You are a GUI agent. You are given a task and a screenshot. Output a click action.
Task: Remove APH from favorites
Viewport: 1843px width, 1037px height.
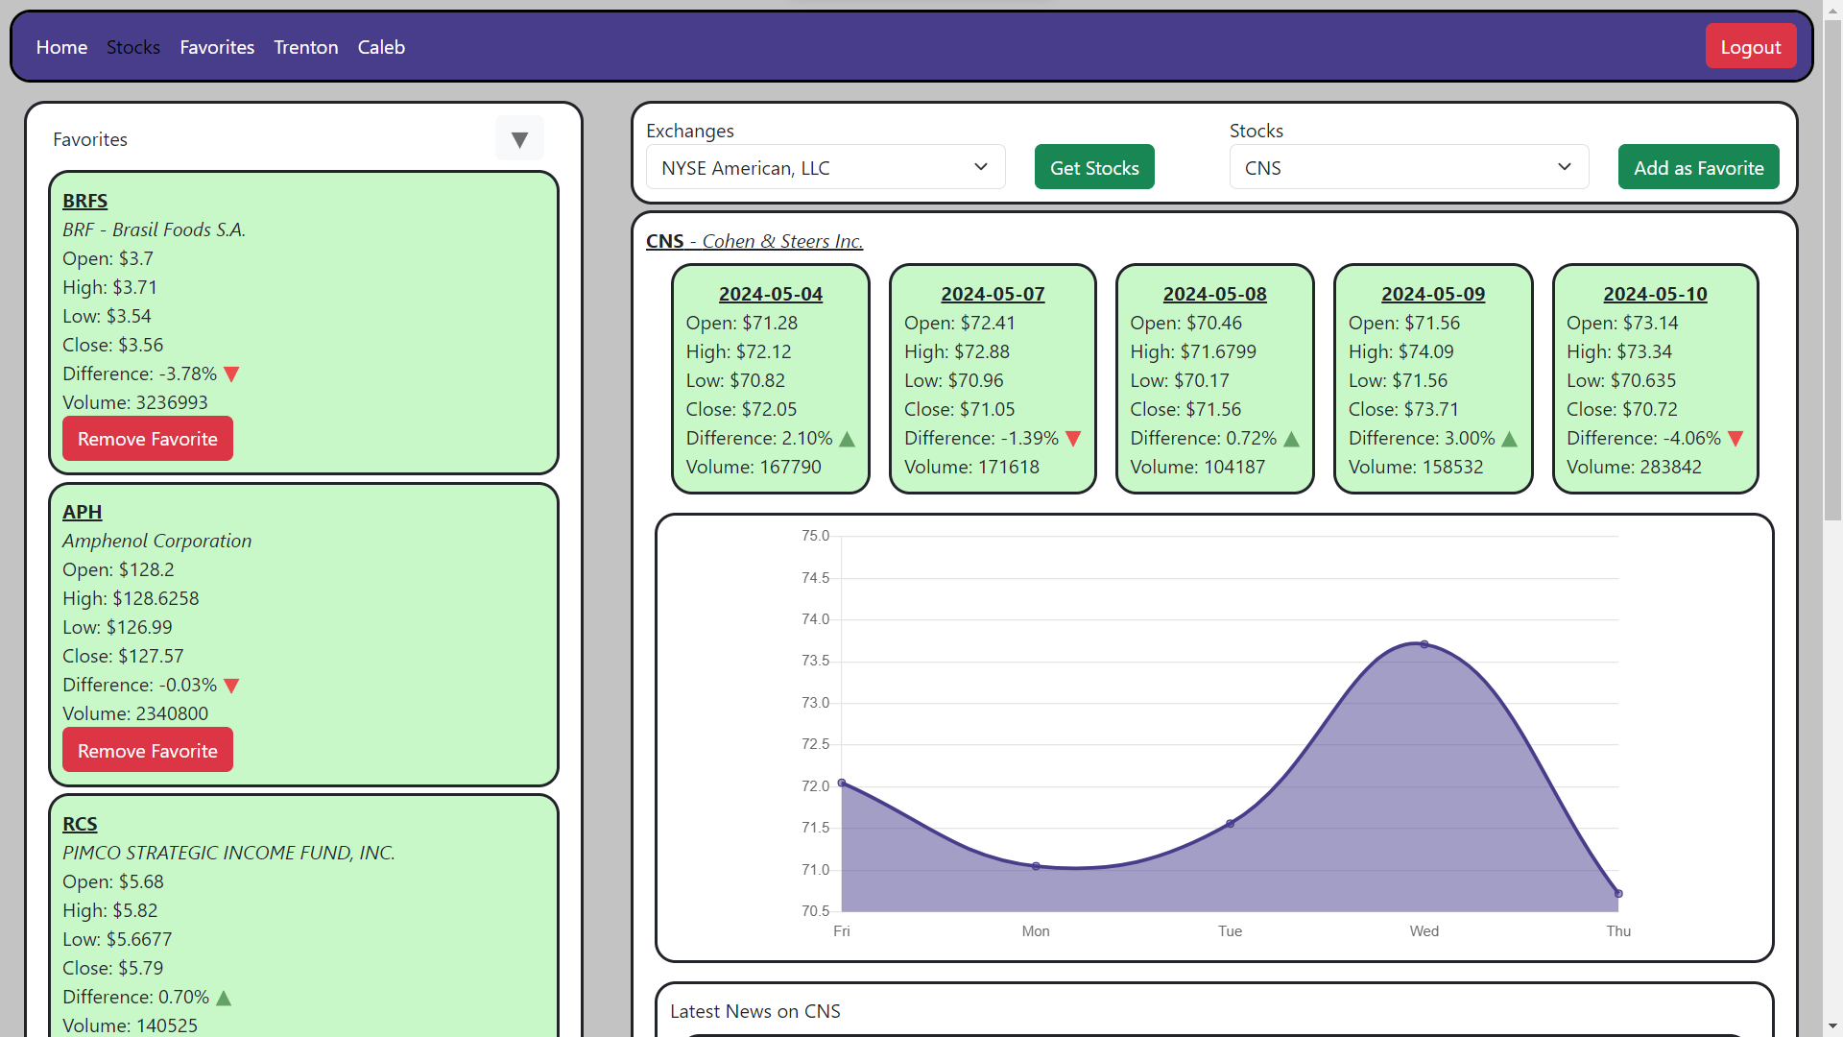[x=148, y=750]
